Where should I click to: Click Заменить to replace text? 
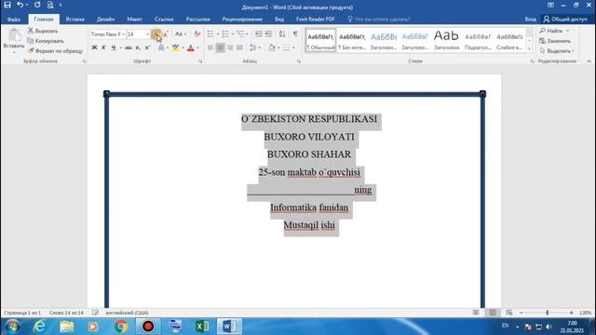[x=555, y=41]
